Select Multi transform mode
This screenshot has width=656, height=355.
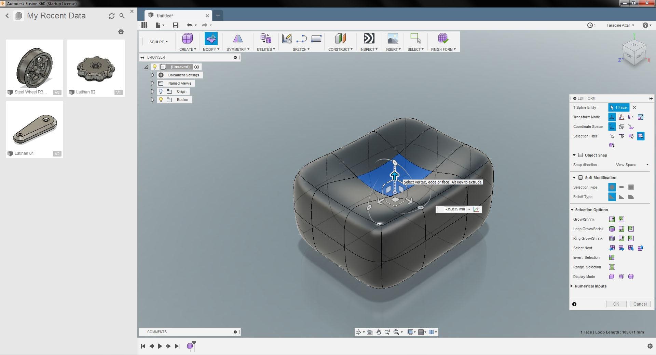click(612, 117)
